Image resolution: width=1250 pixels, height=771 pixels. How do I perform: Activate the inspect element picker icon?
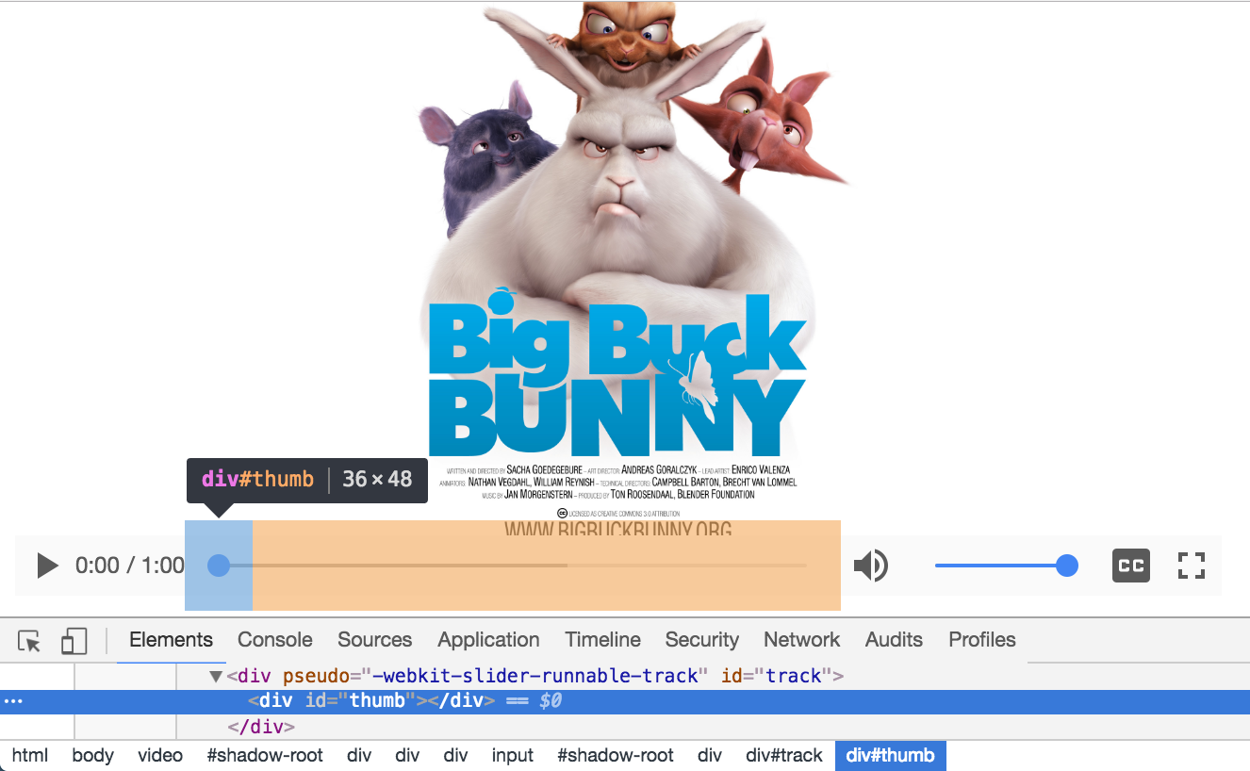30,641
